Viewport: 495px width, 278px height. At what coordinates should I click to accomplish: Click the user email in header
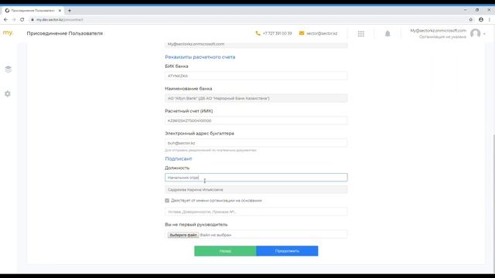pos(439,31)
